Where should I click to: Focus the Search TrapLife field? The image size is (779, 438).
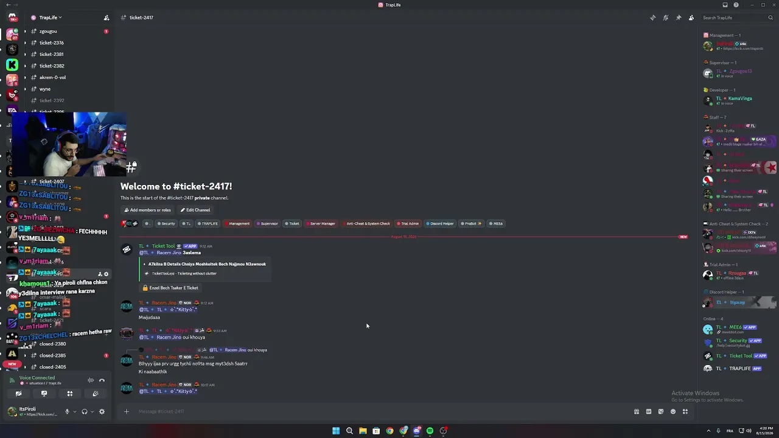(x=736, y=18)
